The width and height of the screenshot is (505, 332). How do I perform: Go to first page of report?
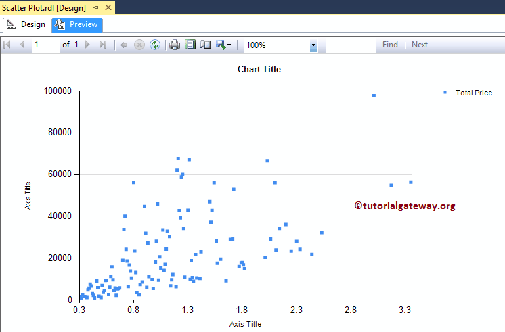[x=7, y=45]
